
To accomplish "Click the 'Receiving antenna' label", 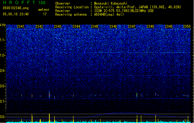I will (x=71, y=14).
